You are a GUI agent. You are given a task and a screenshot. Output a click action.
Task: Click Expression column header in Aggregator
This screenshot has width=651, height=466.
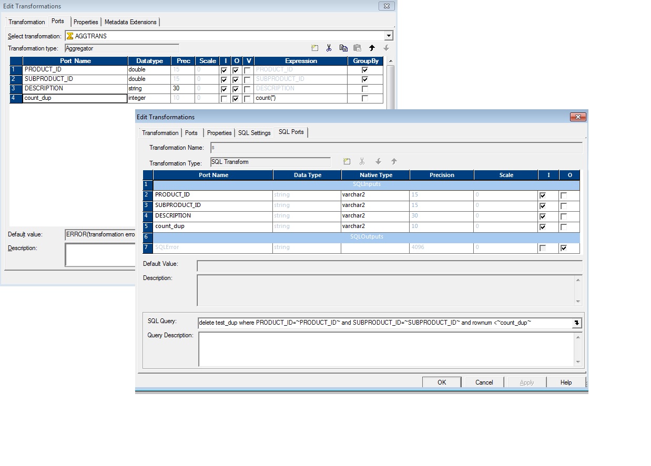click(301, 61)
